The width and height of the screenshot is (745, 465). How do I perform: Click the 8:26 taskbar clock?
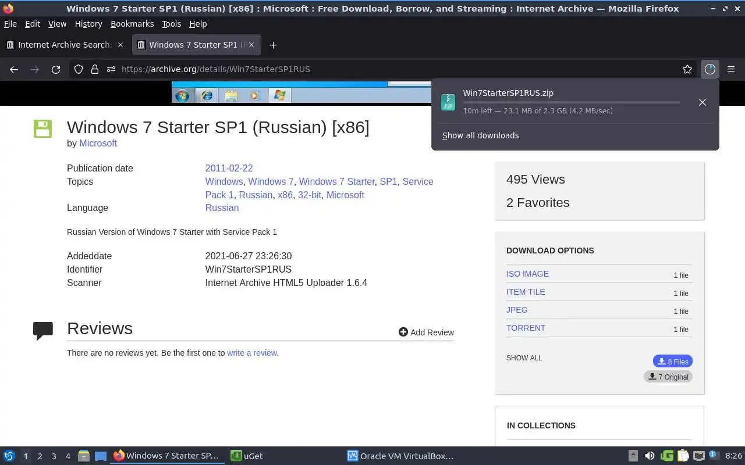pos(733,456)
